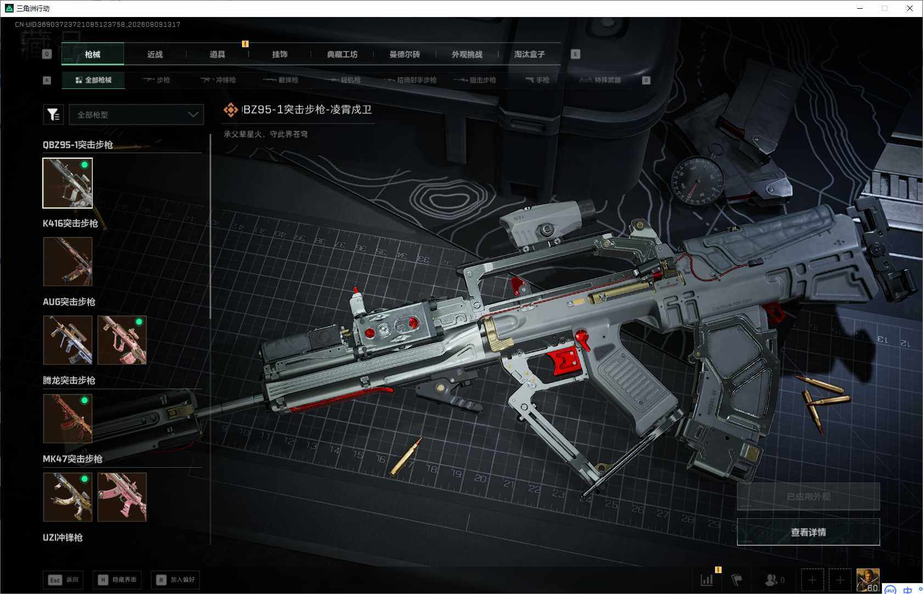Image resolution: width=923 pixels, height=594 pixels.
Task: Switch to the 近战 tab
Action: [x=155, y=54]
